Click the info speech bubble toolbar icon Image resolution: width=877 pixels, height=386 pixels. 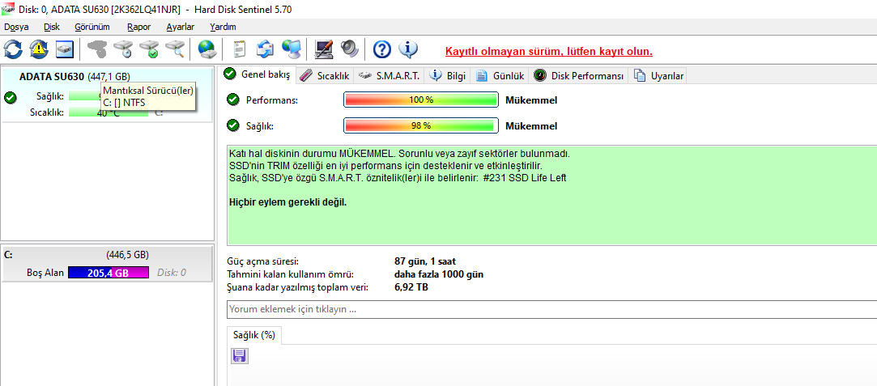point(408,49)
